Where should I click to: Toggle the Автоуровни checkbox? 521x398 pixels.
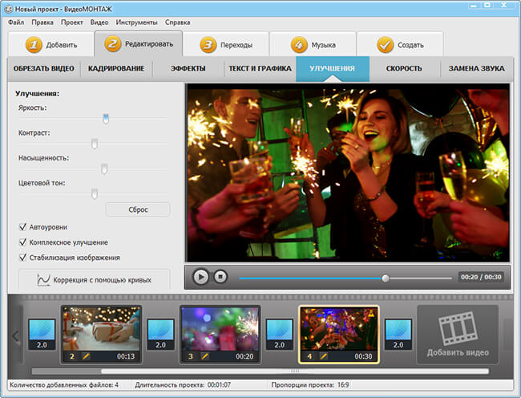coord(22,227)
